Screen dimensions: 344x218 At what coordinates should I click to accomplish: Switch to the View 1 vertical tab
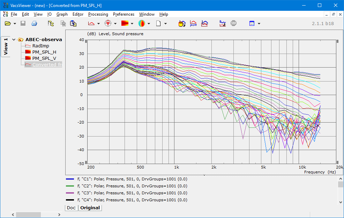click(6, 46)
